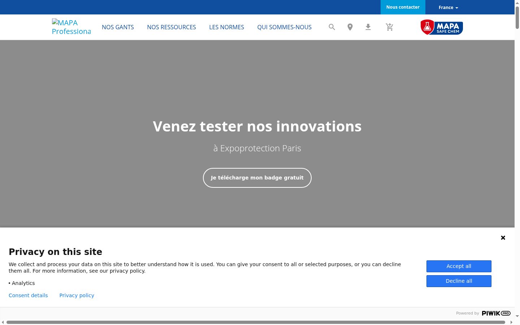The image size is (520, 325).
Task: Click the Nous contacter button
Action: [x=403, y=7]
